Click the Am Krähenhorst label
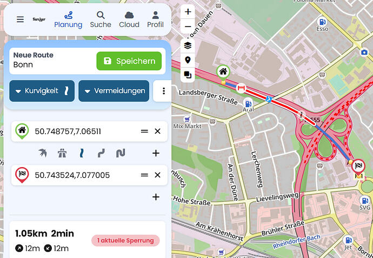 (x=219, y=231)
